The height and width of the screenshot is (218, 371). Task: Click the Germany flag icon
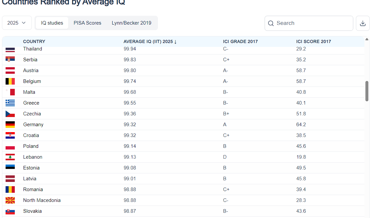point(10,125)
